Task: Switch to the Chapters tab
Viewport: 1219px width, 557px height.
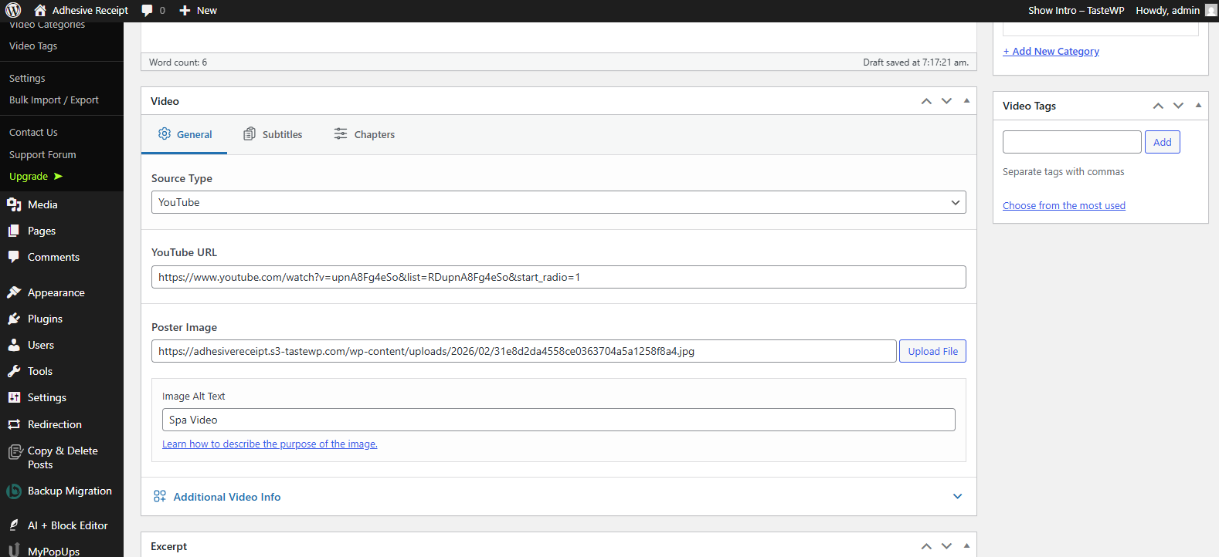Action: (364, 134)
